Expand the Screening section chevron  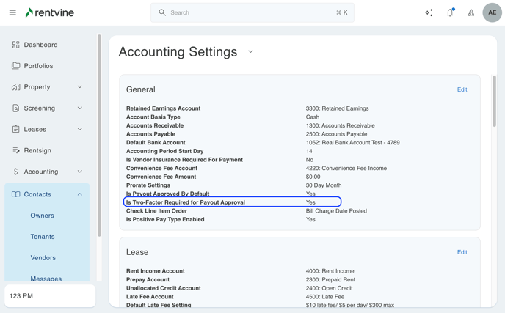80,108
